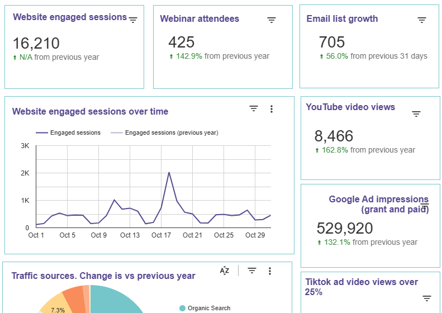442x313 pixels.
Task: Open filter icon on Google Ad impressions card
Action: click(425, 206)
